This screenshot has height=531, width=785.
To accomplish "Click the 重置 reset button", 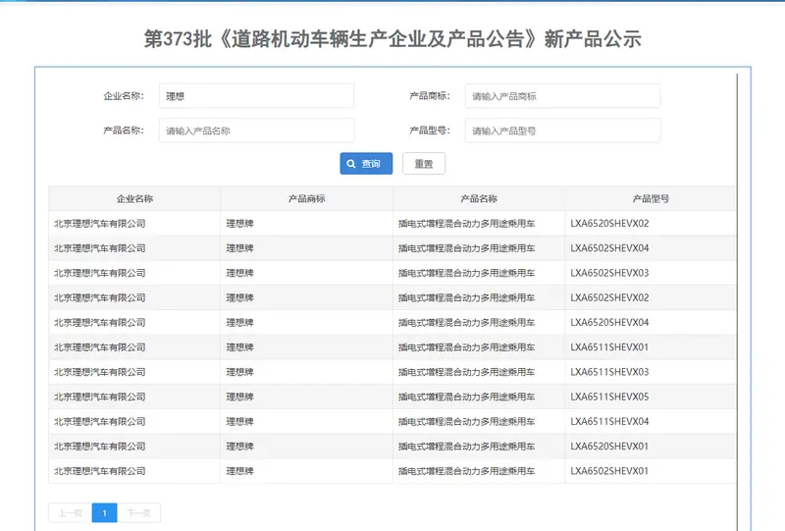I will [424, 163].
